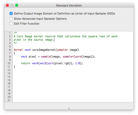
Task: Click line number 21 in gutter
Action: (9, 100)
